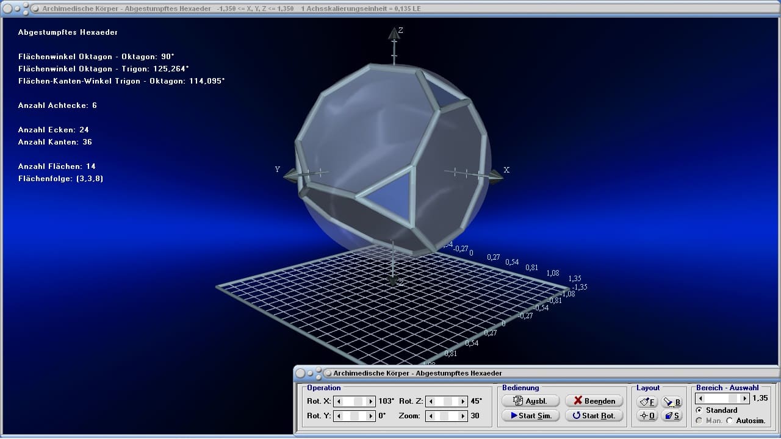The image size is (781, 439).
Task: Click the Rot. X value 103°
Action: 386,401
